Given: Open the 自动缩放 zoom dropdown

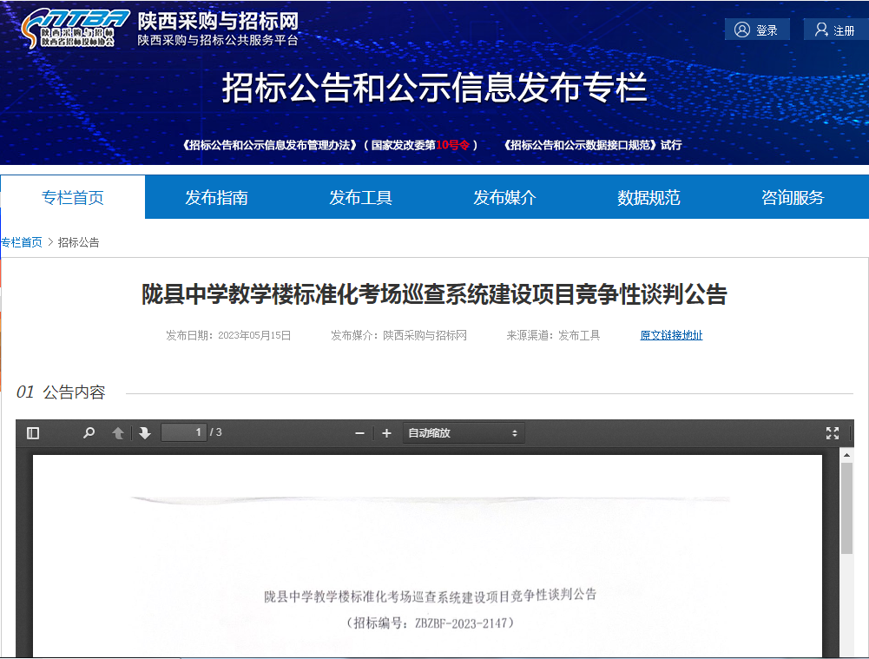Looking at the screenshot, I should (x=463, y=432).
